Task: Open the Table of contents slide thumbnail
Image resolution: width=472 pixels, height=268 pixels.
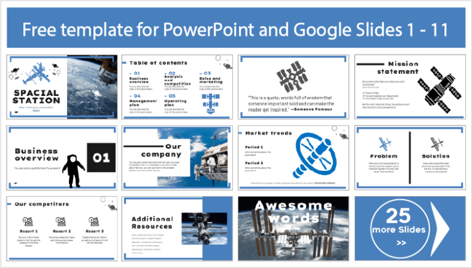Action: point(177,87)
